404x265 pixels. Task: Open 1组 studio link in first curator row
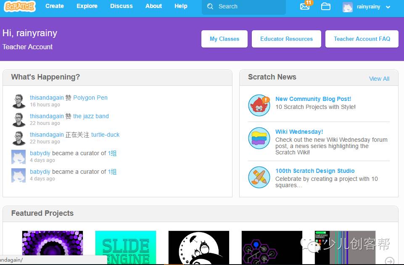click(x=112, y=153)
